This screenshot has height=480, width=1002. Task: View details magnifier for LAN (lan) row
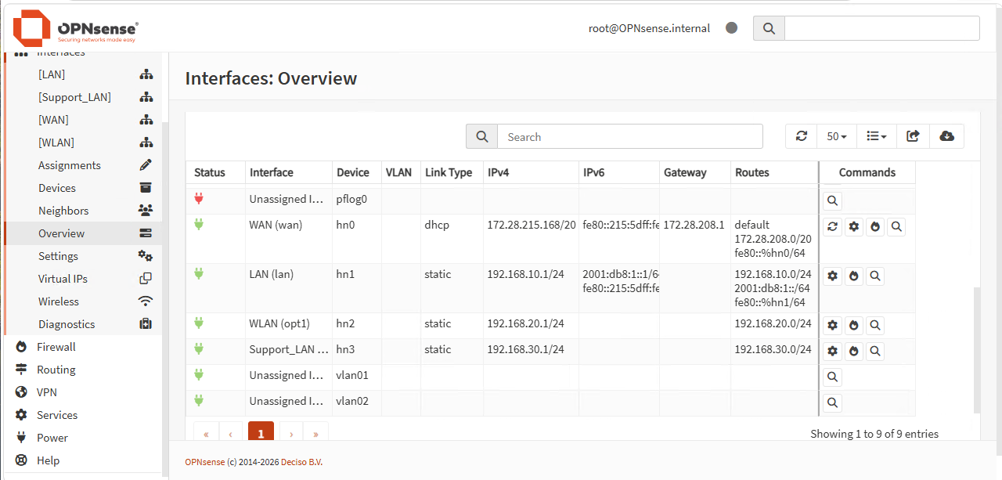click(875, 276)
